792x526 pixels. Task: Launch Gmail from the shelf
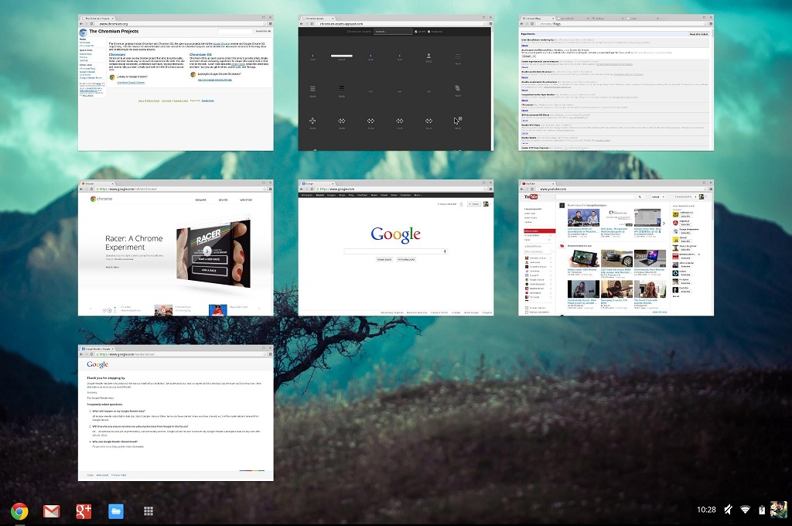[52, 511]
